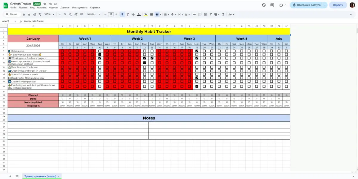Open version history clock icon
The height and width of the screenshot is (179, 358).
coord(264,5)
